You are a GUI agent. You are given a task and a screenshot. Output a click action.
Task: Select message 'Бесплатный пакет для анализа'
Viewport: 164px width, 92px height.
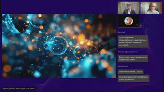[x=133, y=58]
